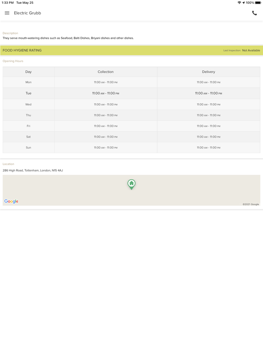
Task: Select the Sun row day cell
Action: pos(29,147)
